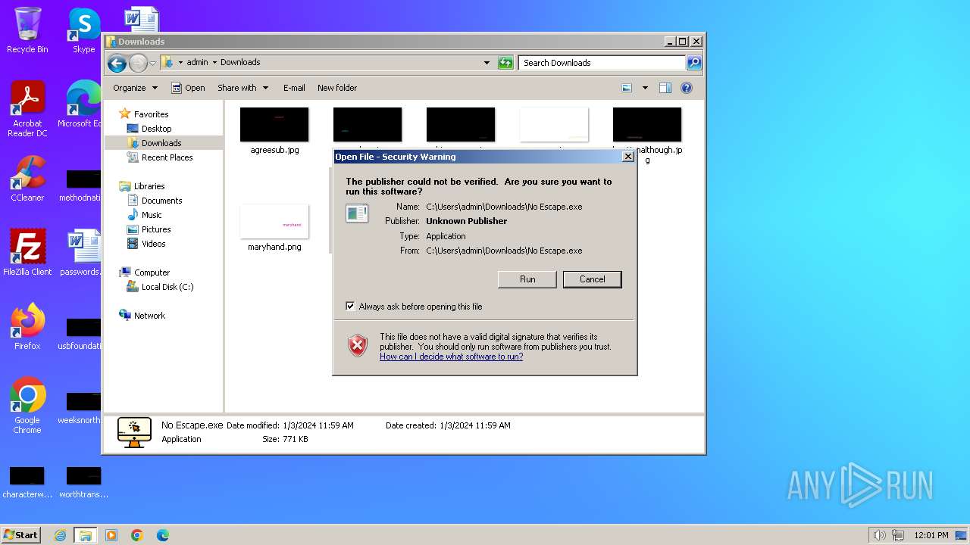Go back with Explorer's Back arrow
970x545 pixels.
[117, 63]
